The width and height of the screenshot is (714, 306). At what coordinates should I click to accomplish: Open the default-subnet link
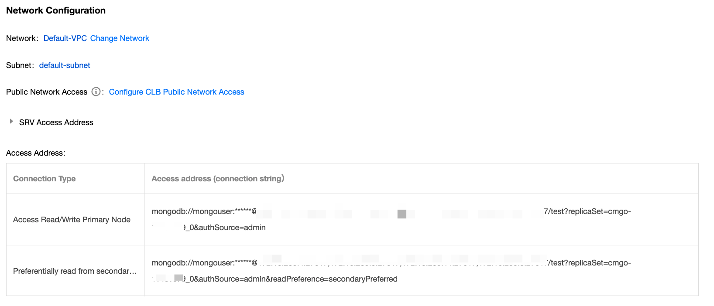coord(65,65)
